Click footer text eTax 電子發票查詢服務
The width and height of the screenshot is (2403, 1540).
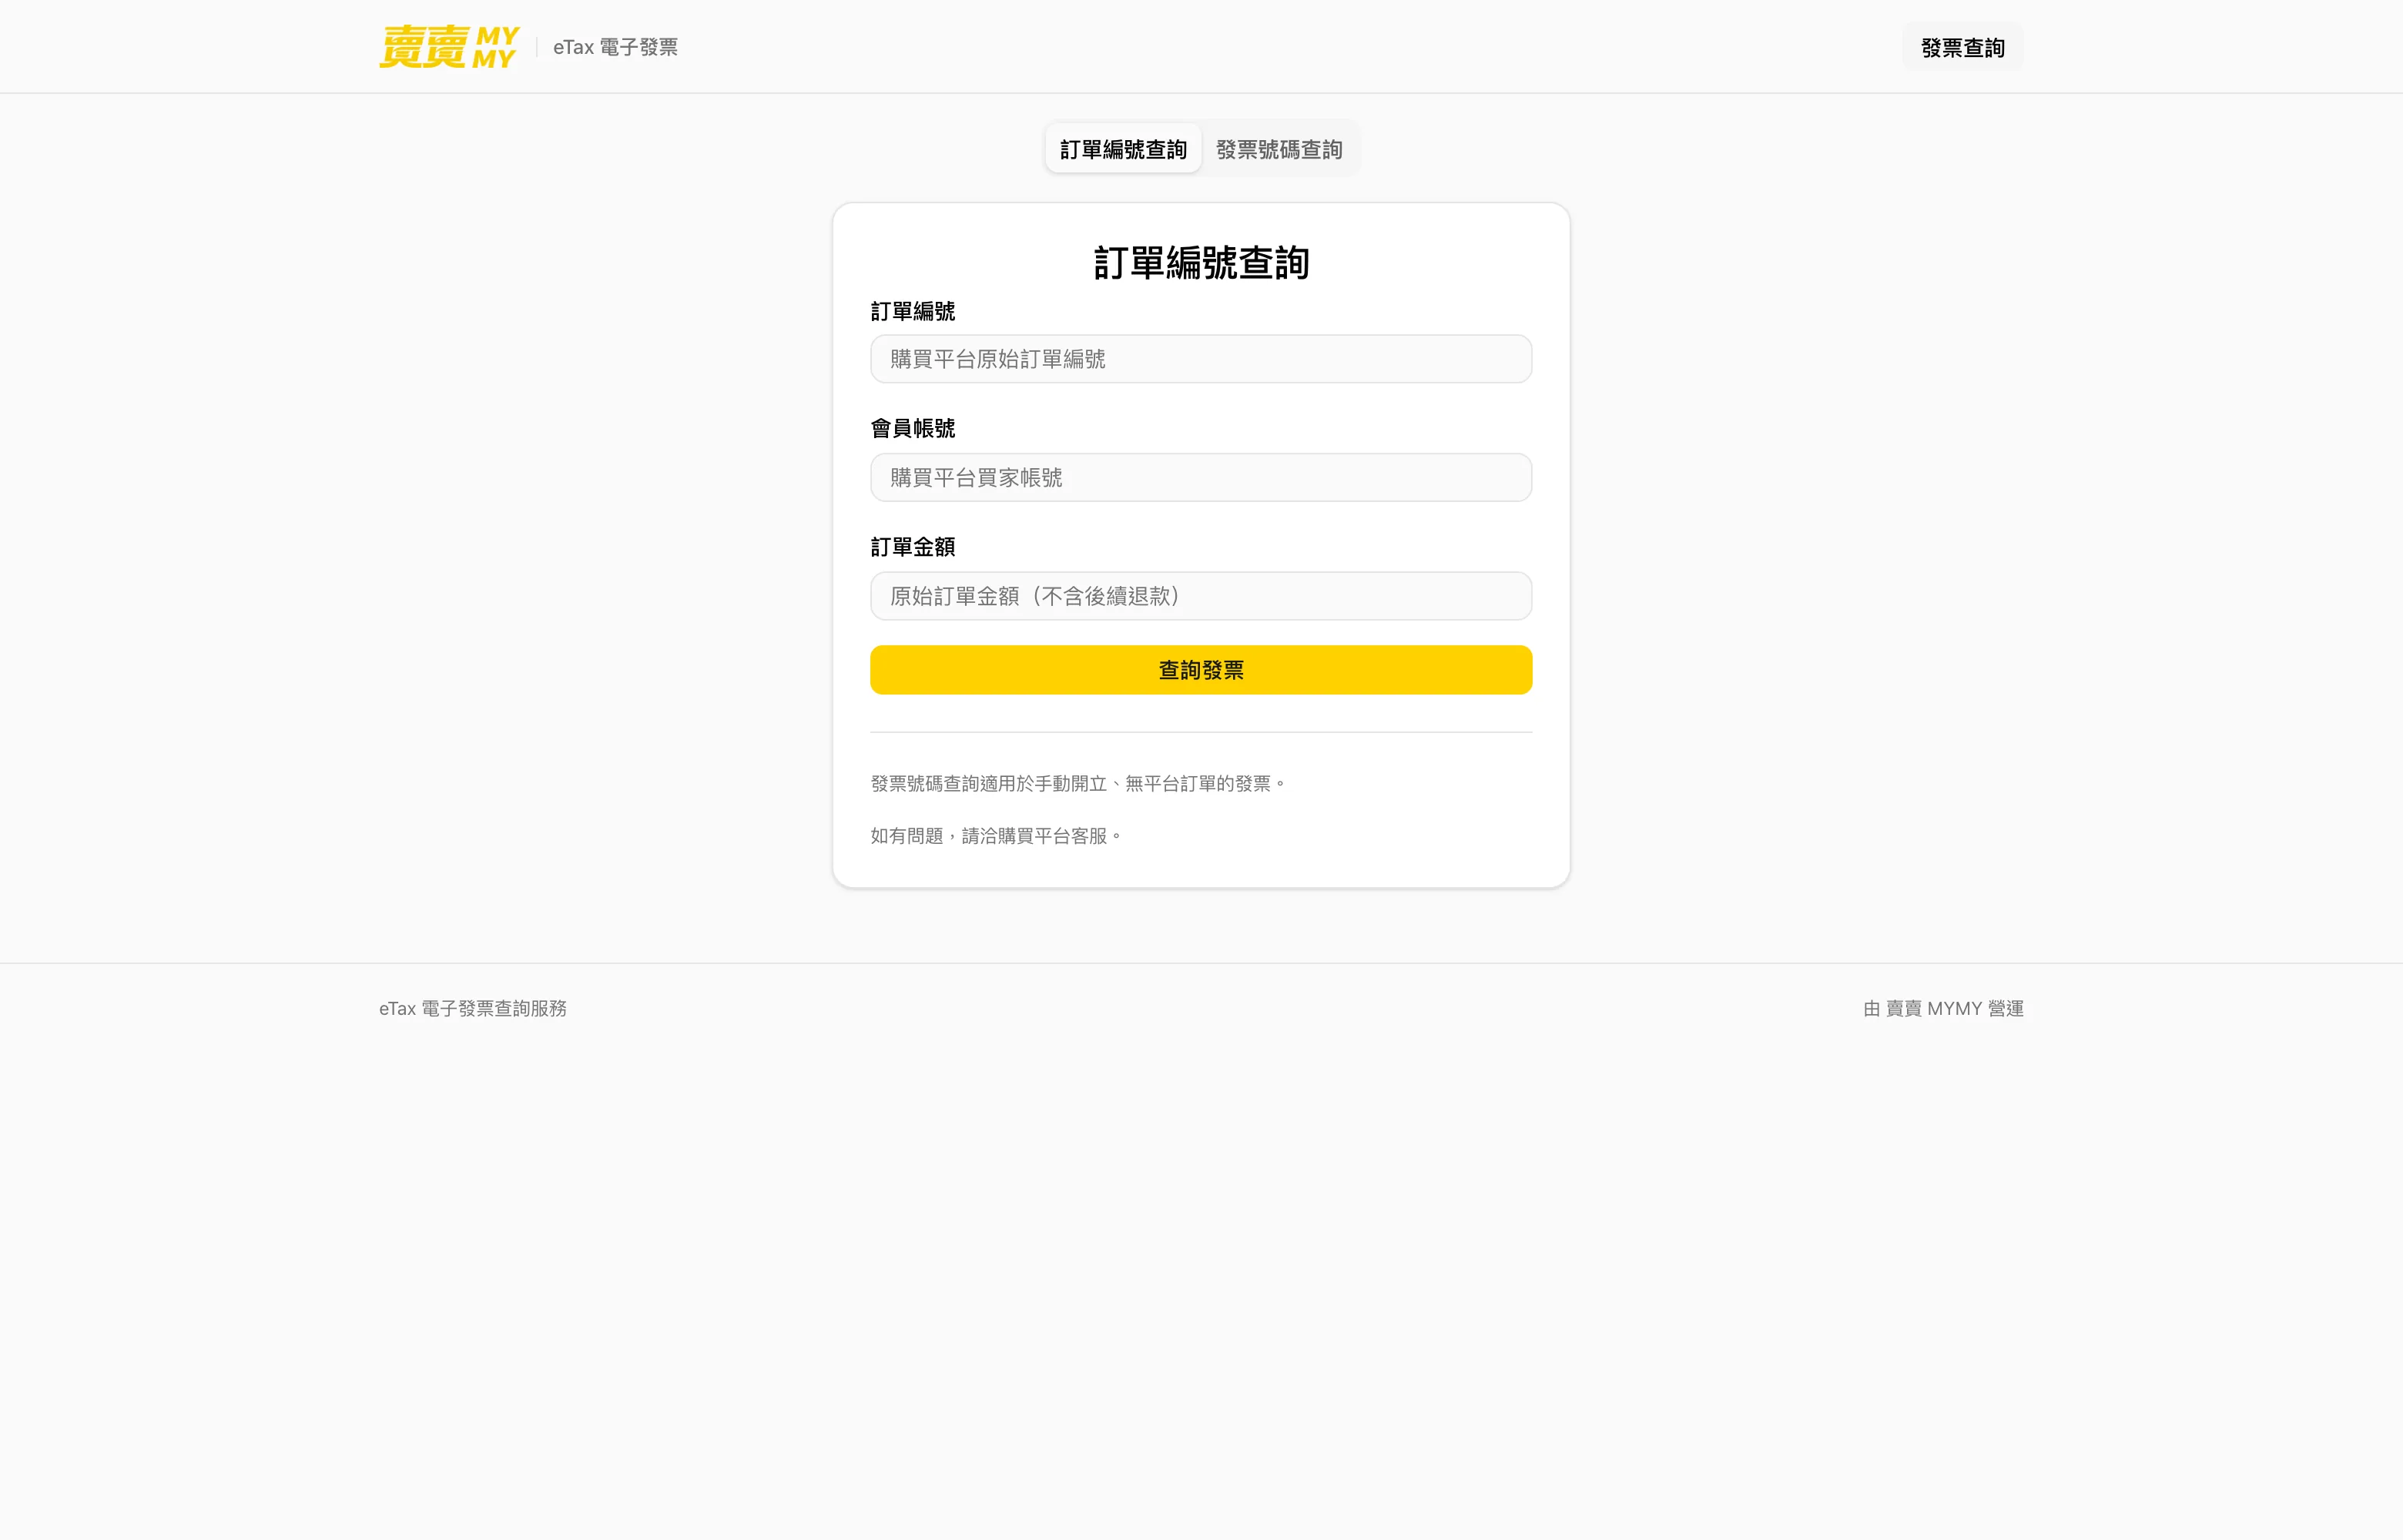473,1009
